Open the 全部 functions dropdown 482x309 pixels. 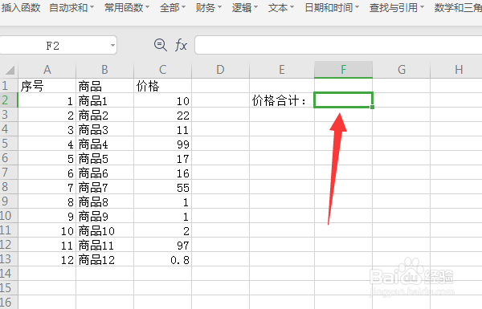[x=173, y=7]
